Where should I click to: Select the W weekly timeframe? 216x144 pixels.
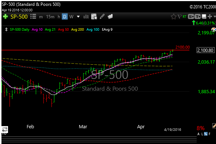(71, 17)
